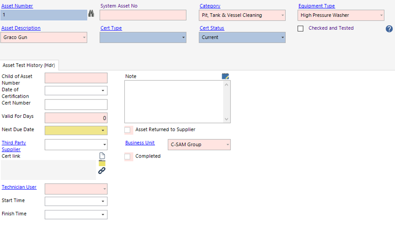Click the Technician User link
395x226 pixels.
point(19,187)
